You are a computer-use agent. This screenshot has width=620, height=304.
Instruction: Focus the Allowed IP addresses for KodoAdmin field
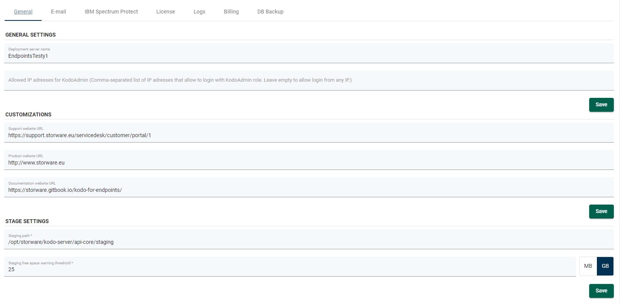point(308,80)
